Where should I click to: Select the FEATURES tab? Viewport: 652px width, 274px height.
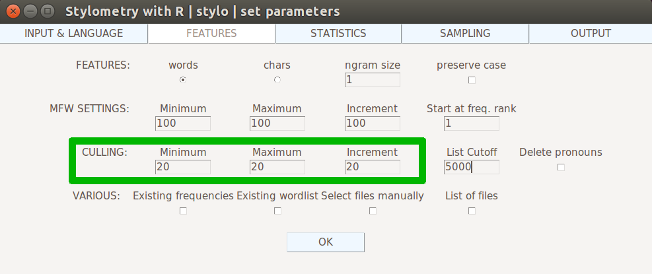[211, 34]
